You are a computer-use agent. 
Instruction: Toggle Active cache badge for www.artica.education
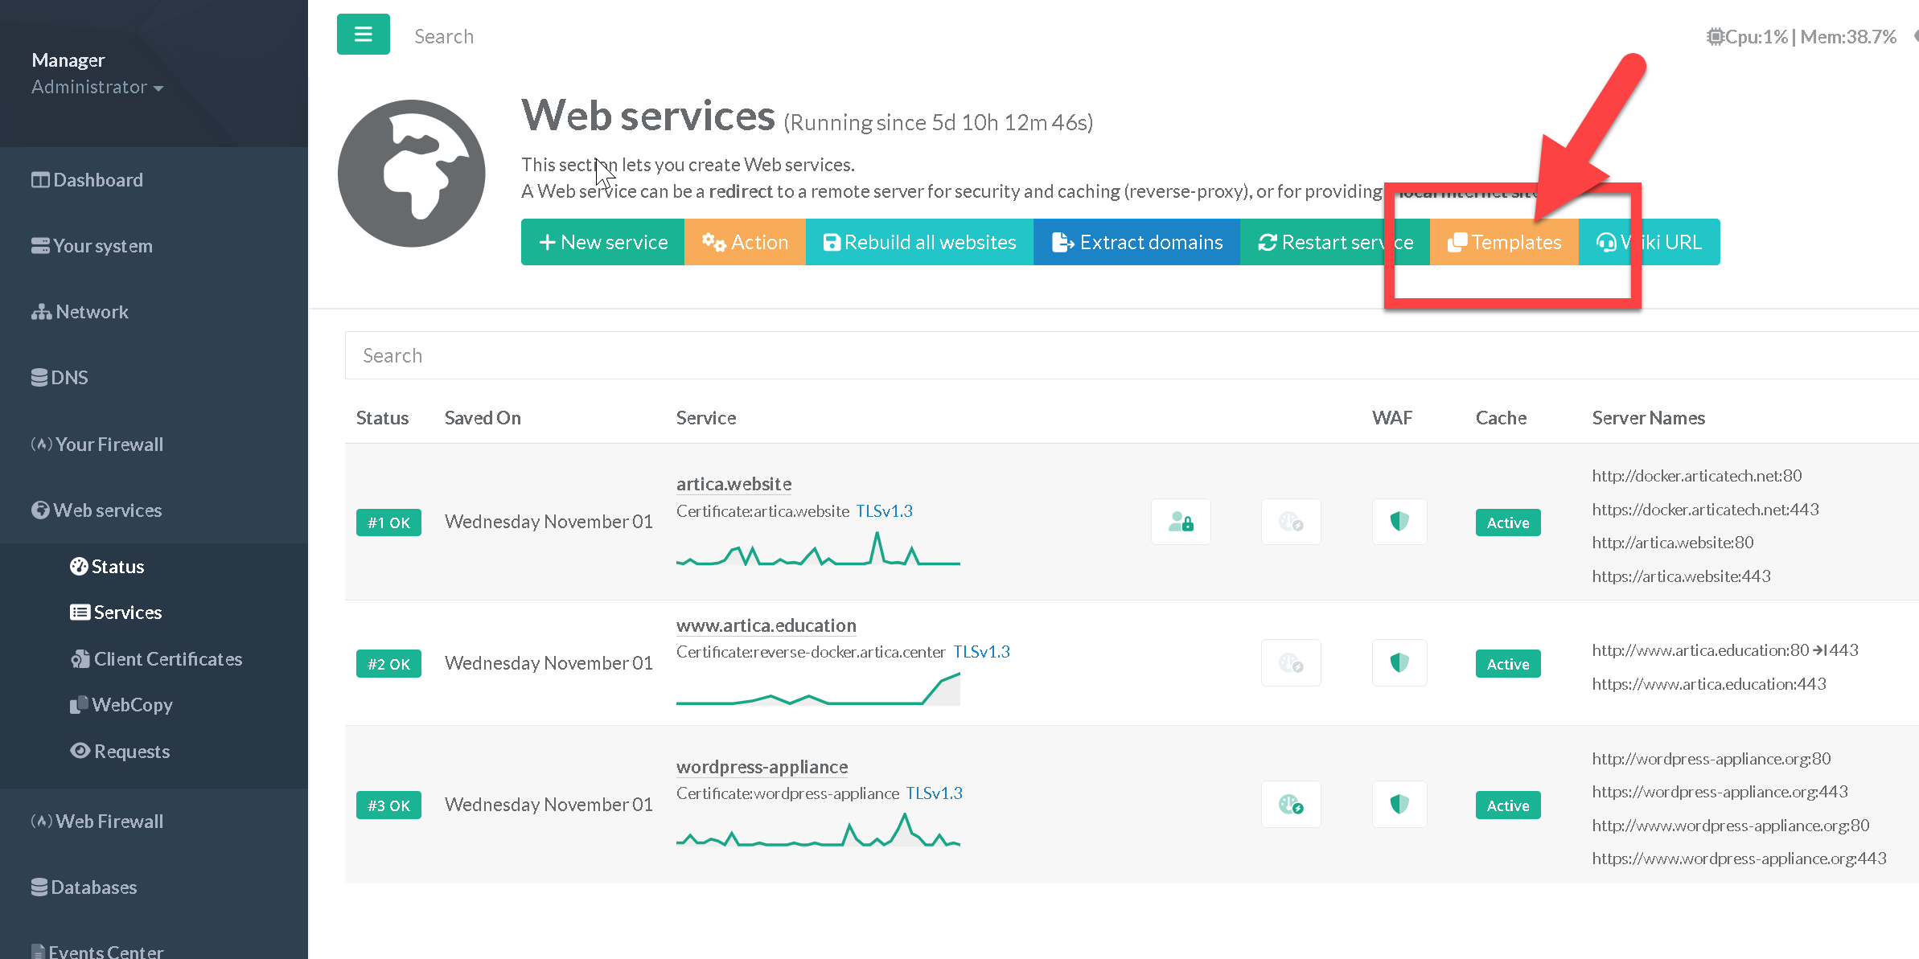coord(1507,664)
